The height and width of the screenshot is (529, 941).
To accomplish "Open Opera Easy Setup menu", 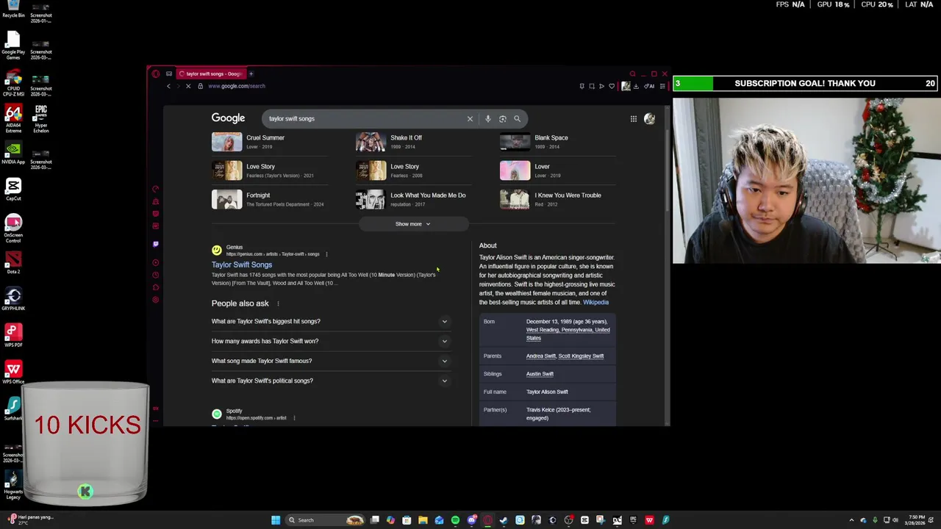I will (662, 86).
